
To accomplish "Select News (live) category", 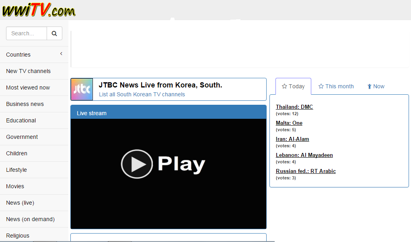I will [34, 203].
